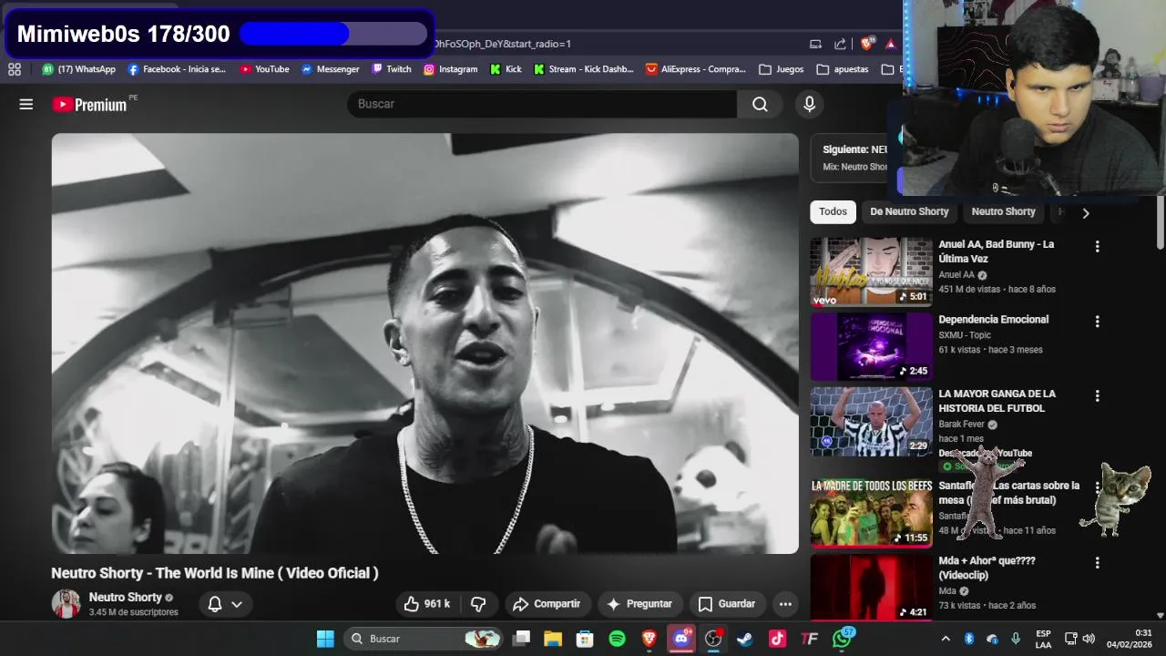Open the Kick bookmark
1166x656 pixels.
(x=506, y=69)
